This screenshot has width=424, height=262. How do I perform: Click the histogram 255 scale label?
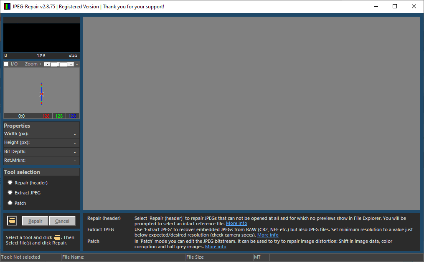[x=73, y=55]
